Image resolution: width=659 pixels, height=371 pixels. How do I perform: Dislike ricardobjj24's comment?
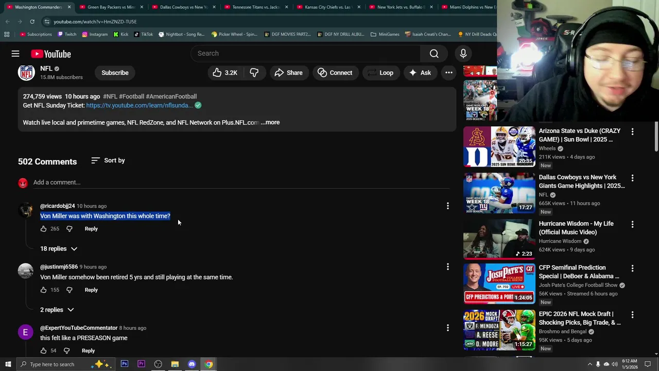coord(70,229)
